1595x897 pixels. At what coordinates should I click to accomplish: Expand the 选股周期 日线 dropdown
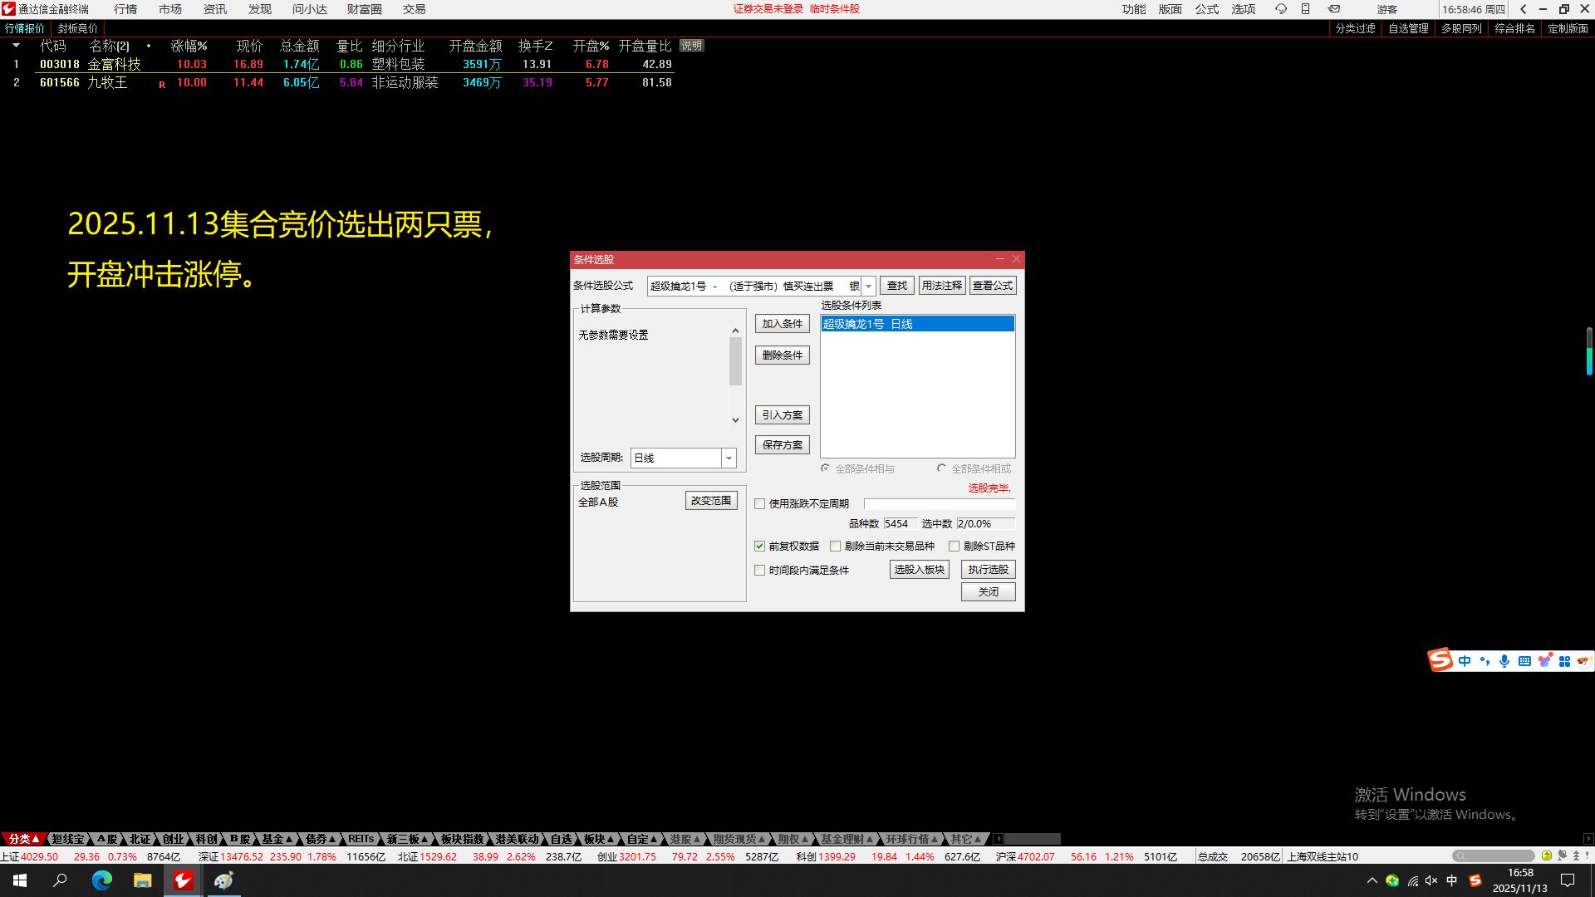tap(729, 458)
